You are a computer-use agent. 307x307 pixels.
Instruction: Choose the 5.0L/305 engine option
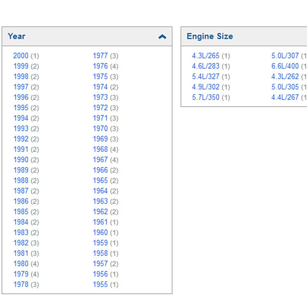[x=285, y=87]
